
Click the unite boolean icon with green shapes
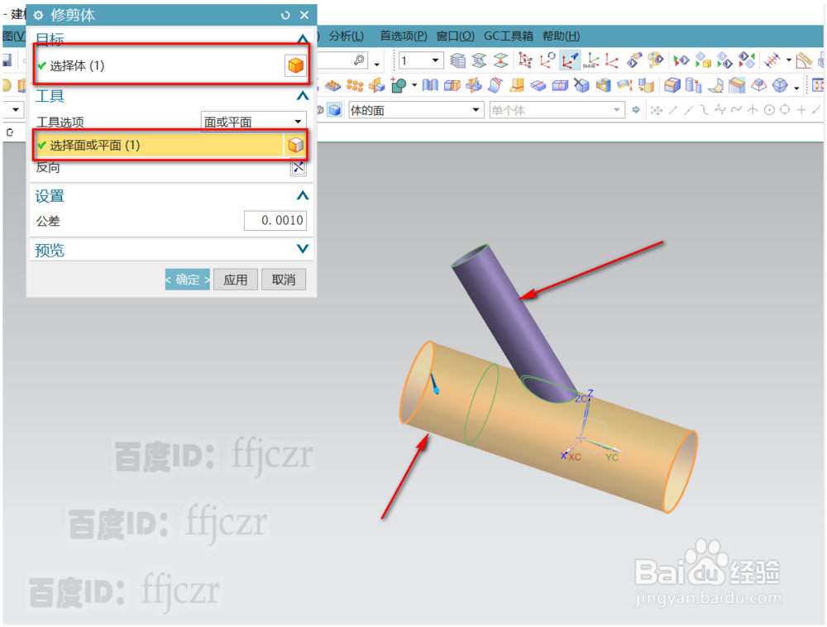click(399, 85)
